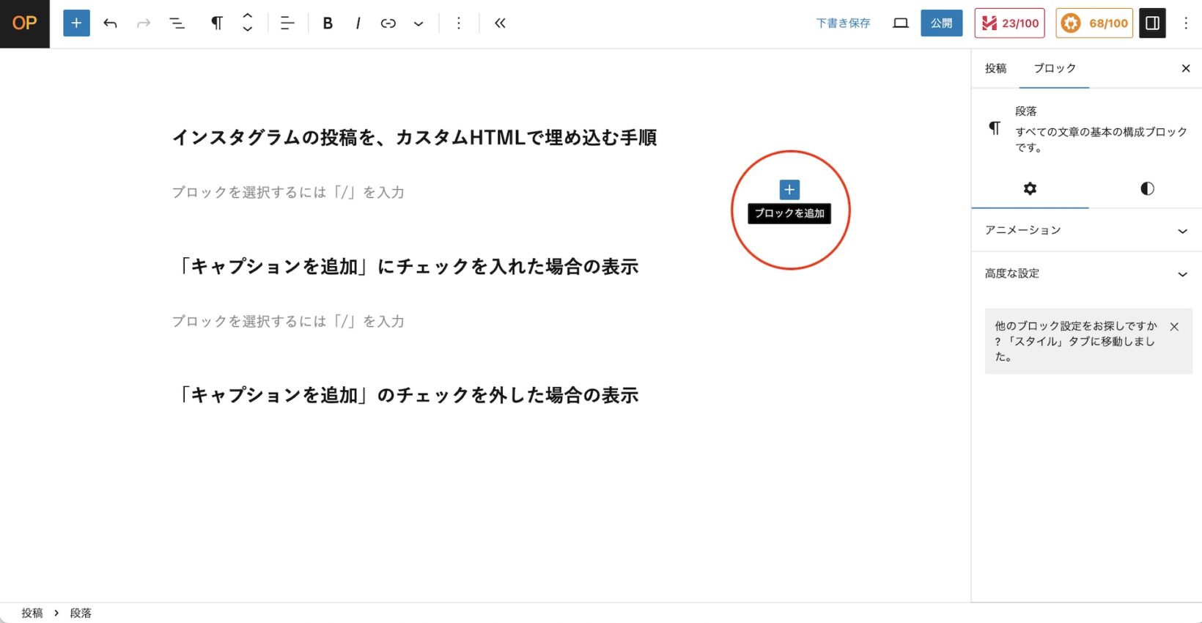Open the 68/100 score indicator
Viewport: 1202px width, 623px height.
[1094, 23]
